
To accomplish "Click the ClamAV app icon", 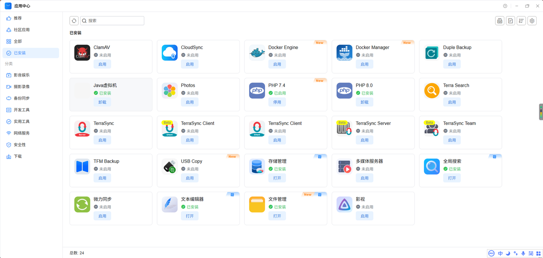I will tap(82, 53).
